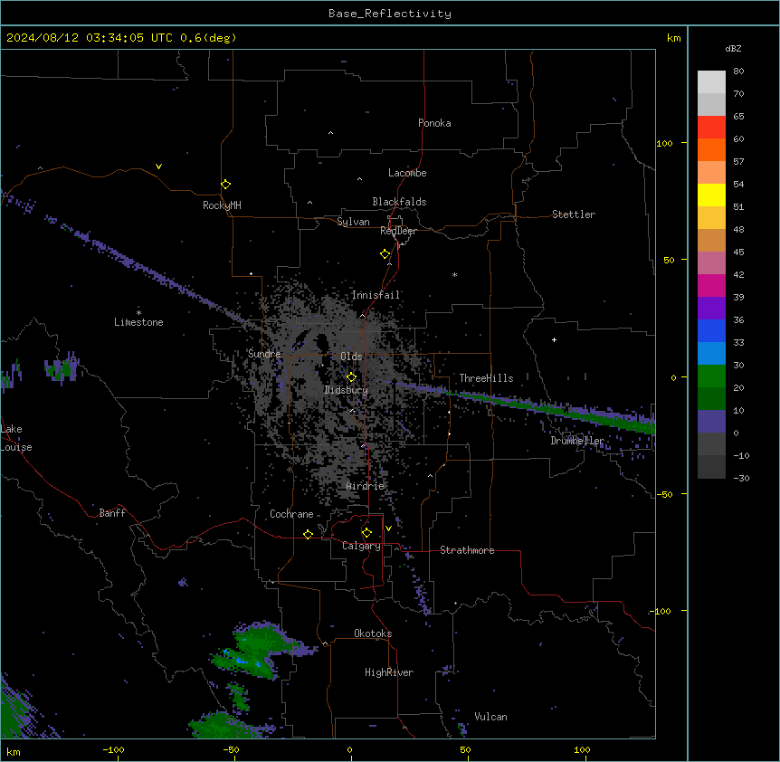Click the Banff map label

[112, 513]
